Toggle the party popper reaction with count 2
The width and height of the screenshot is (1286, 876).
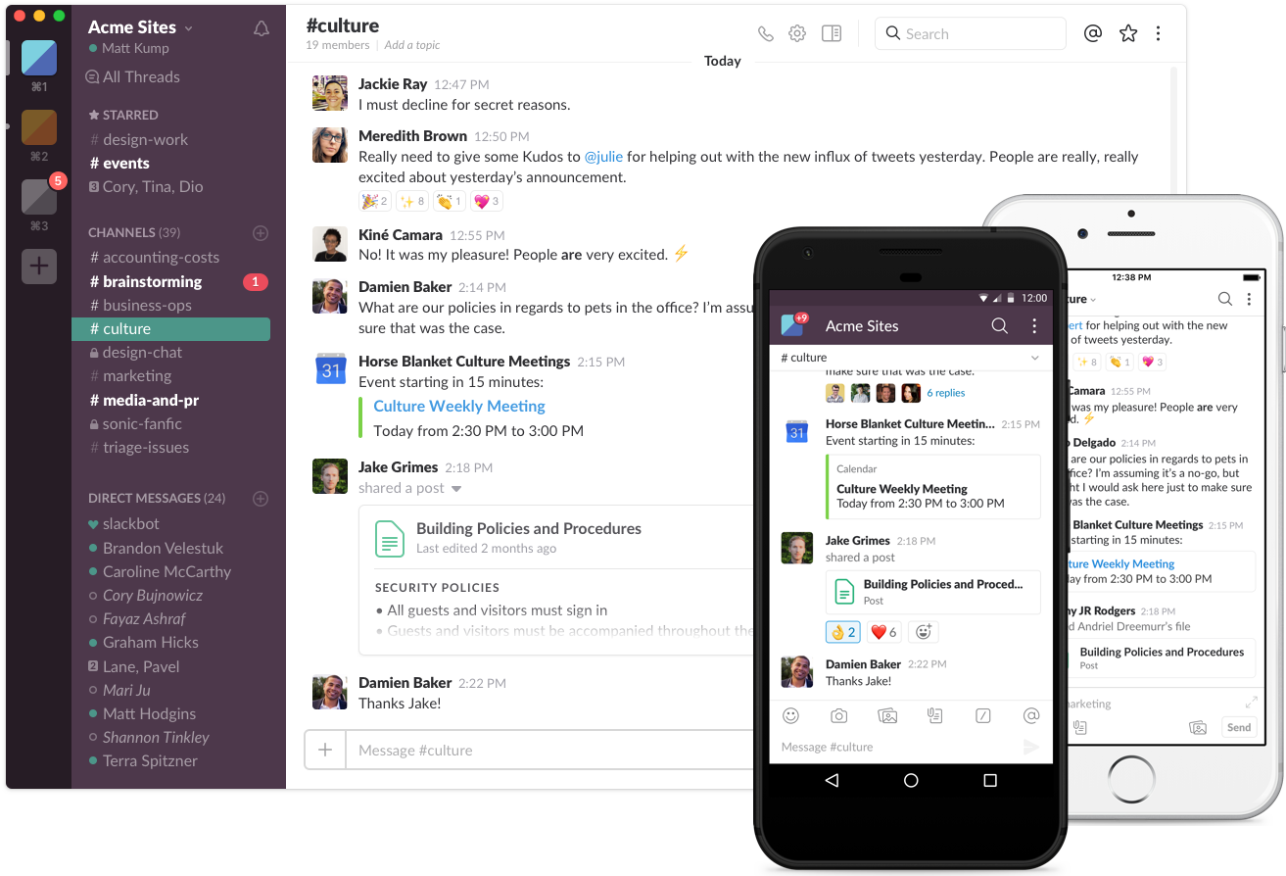(375, 201)
